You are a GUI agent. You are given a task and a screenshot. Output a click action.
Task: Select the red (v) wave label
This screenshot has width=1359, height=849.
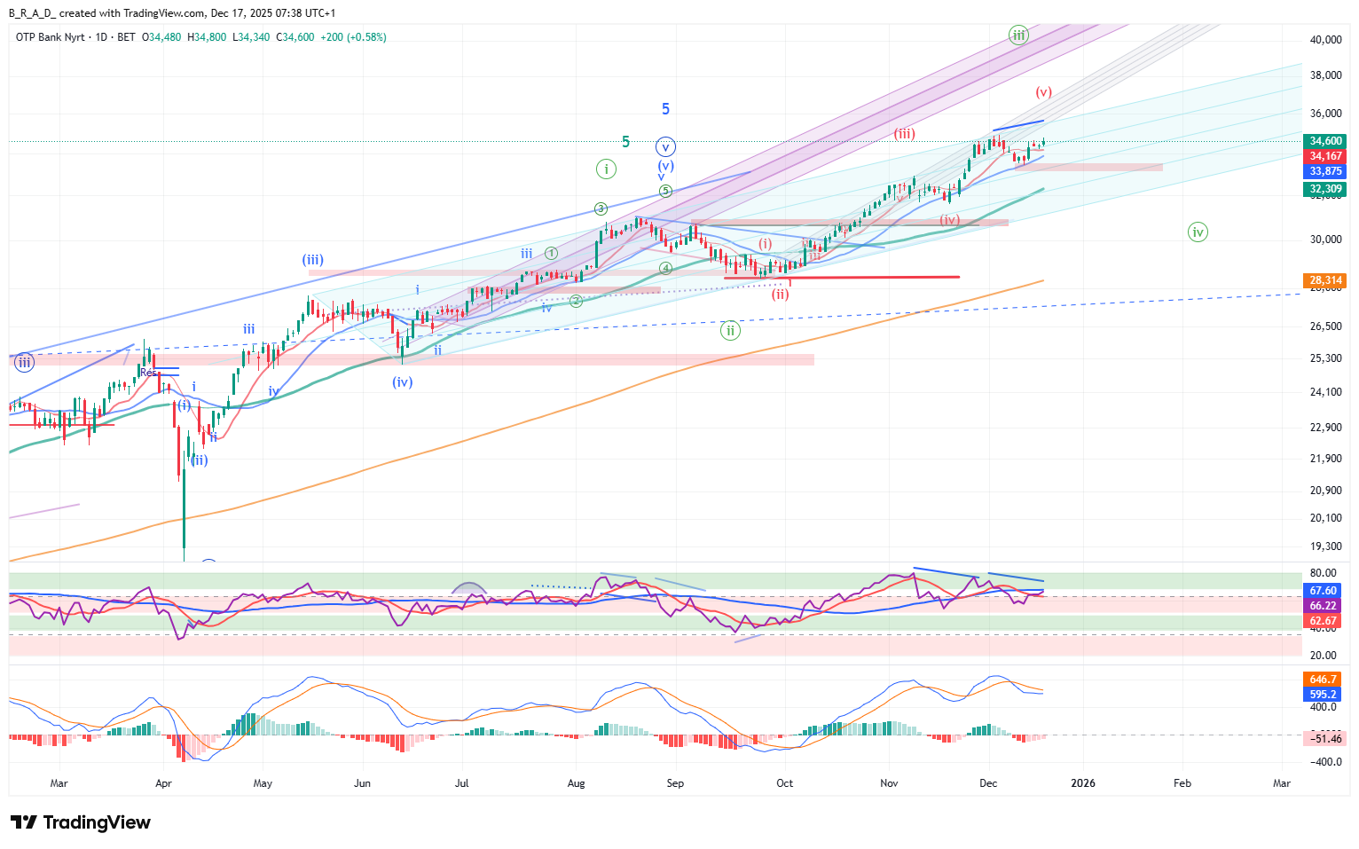coord(1044,92)
